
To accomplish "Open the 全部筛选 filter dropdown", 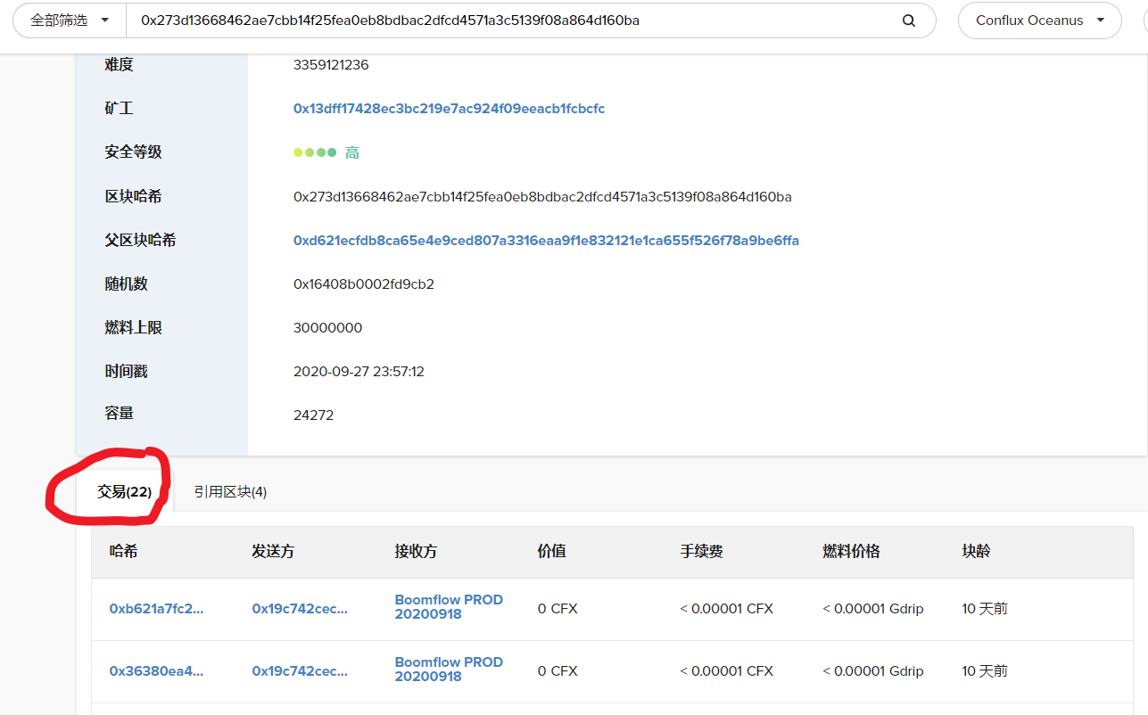I will coord(70,21).
